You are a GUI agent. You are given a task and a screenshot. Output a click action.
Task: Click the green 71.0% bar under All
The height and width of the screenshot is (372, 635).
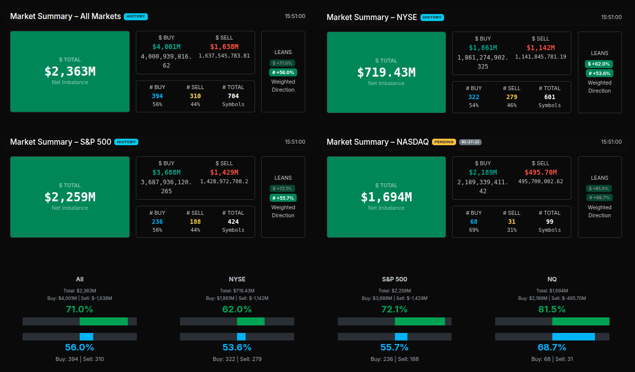click(x=104, y=321)
